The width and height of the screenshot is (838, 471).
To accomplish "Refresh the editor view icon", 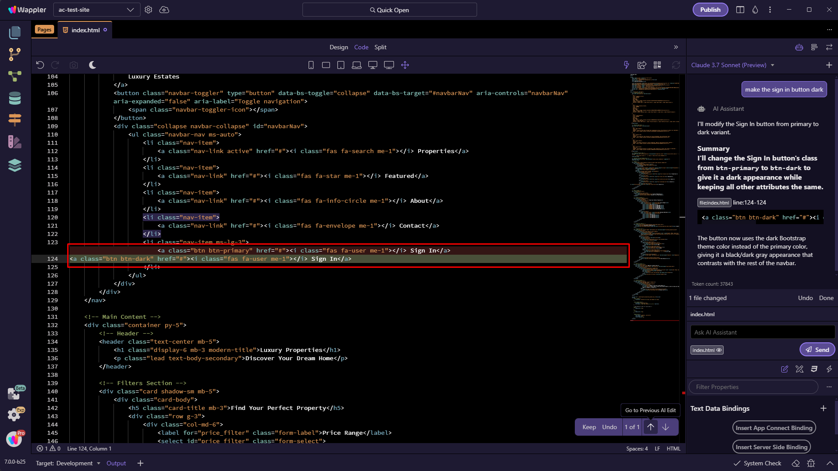I will coord(676,65).
